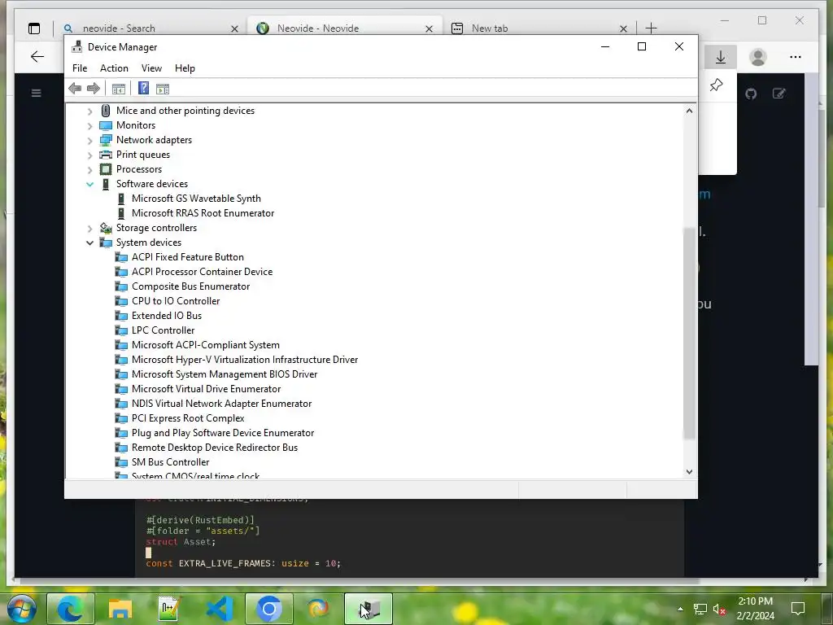Click the muted volume tray icon

pyautogui.click(x=720, y=609)
